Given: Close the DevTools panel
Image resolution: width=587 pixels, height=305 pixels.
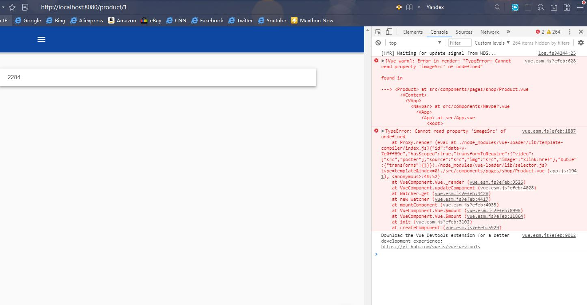Looking at the screenshot, I should pyautogui.click(x=581, y=32).
